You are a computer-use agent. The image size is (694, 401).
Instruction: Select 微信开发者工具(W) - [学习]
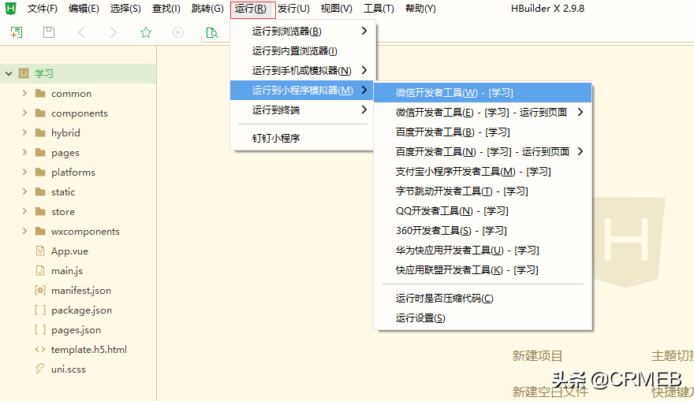tap(483, 92)
